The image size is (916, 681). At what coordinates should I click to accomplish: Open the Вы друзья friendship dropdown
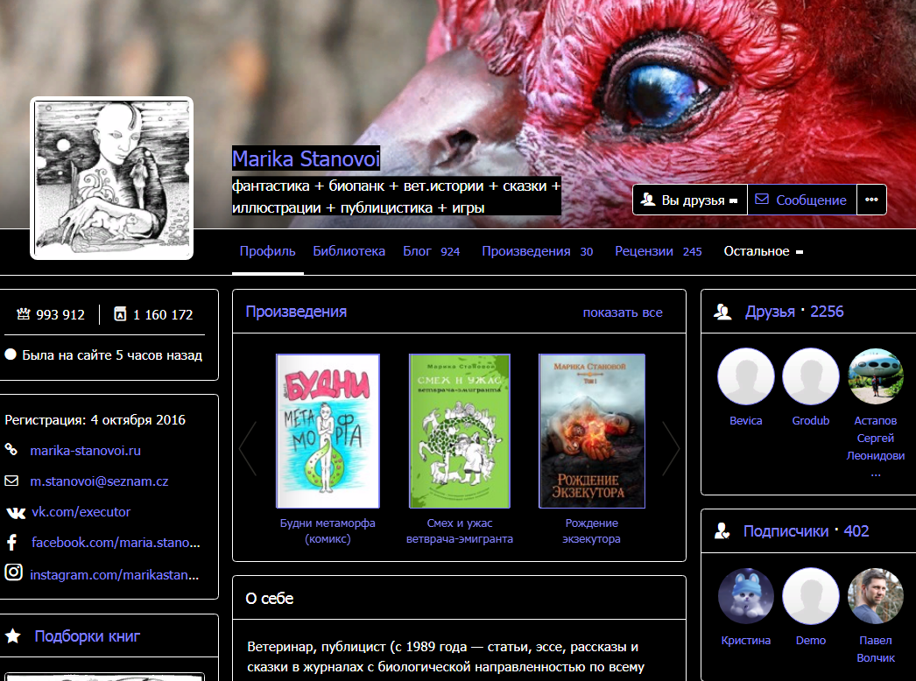tap(690, 200)
